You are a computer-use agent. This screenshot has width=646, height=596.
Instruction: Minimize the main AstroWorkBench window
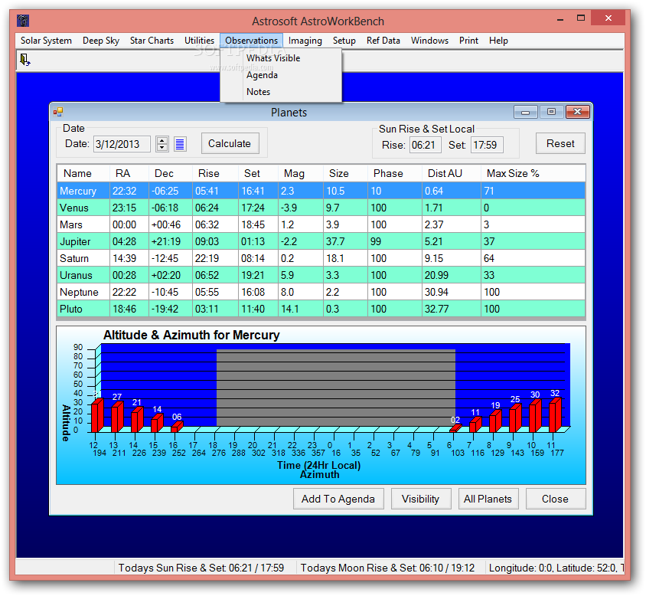560,19
